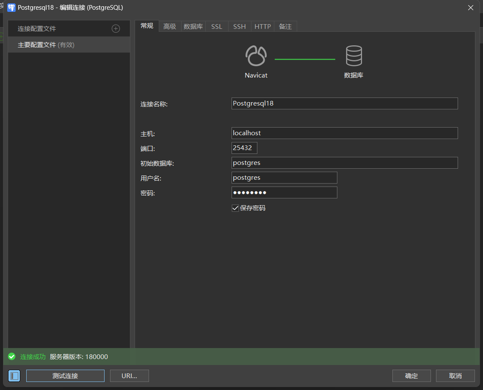Click the 数据库 caption under the cylinder
This screenshot has height=390, width=483.
pyautogui.click(x=353, y=75)
